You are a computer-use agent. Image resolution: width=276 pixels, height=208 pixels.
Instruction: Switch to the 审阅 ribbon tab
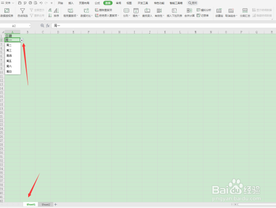[119, 3]
